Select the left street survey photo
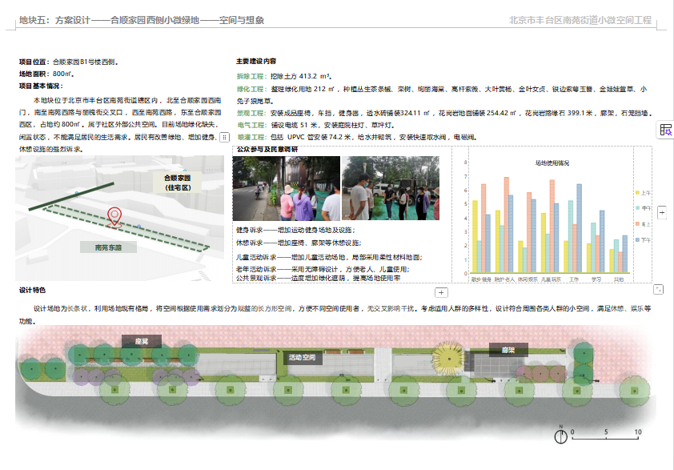The height and width of the screenshot is (470, 674). click(286, 188)
